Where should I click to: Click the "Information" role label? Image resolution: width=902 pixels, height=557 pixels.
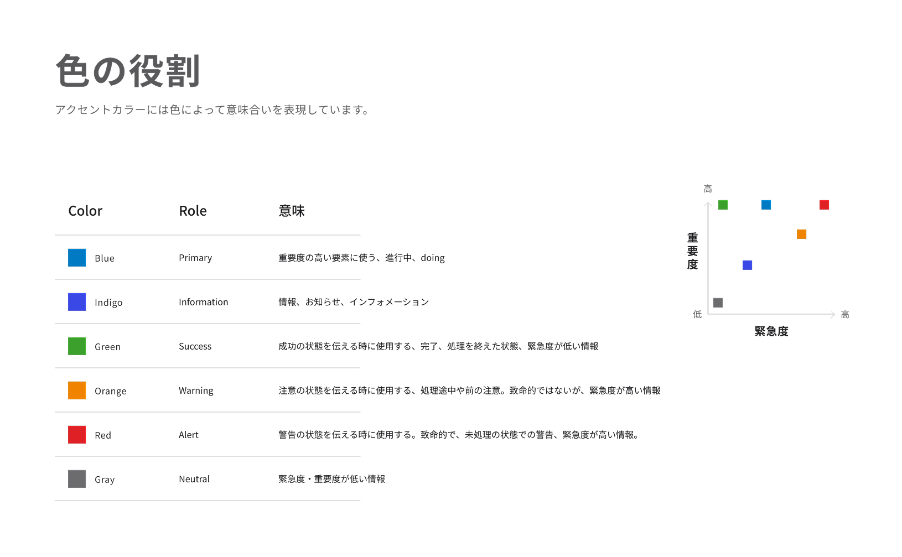coord(203,302)
